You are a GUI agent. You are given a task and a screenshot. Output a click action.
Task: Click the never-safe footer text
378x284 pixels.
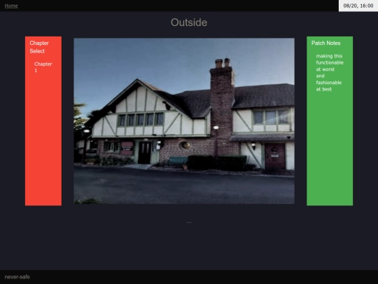[x=17, y=277]
